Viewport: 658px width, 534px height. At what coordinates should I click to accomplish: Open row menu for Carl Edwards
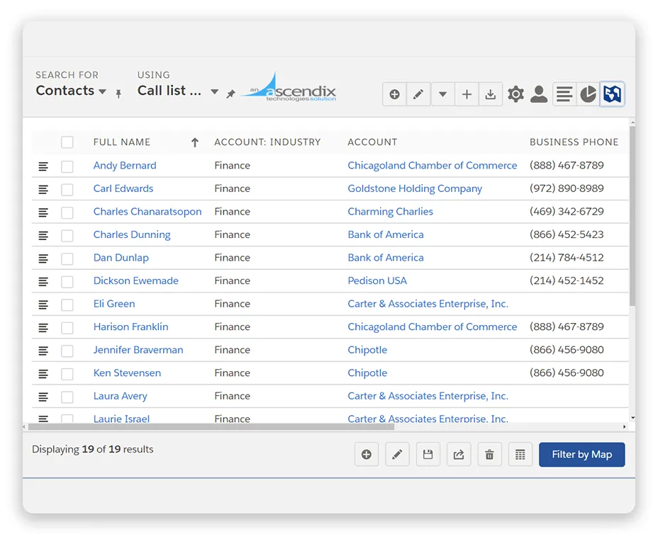[43, 190]
